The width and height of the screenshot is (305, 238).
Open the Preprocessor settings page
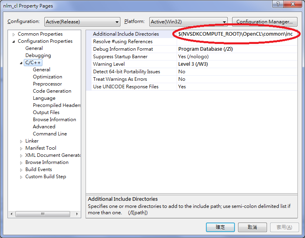pos(47,84)
